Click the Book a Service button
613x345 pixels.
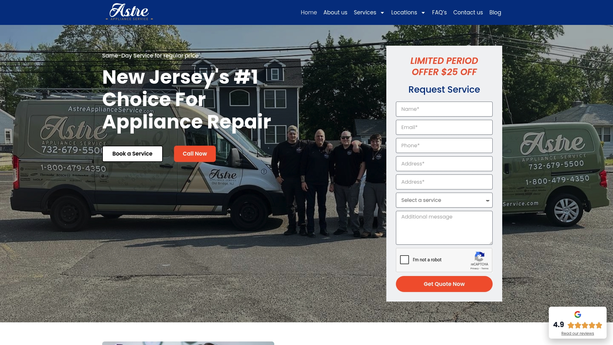tap(132, 154)
